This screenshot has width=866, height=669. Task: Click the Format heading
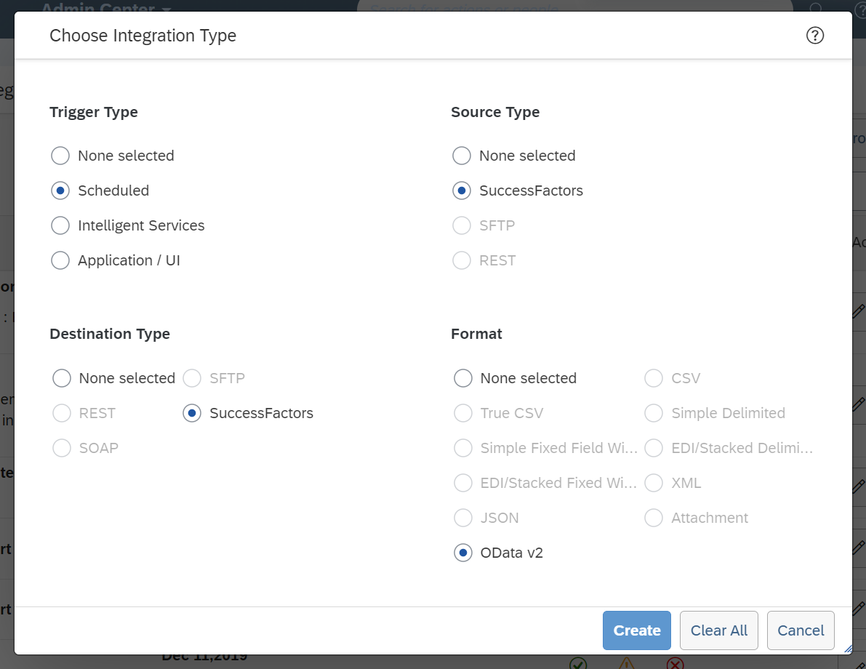point(477,334)
